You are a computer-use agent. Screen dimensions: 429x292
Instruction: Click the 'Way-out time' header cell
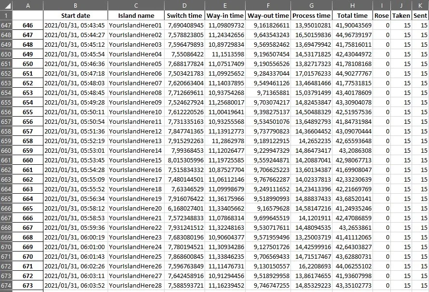[268, 15]
